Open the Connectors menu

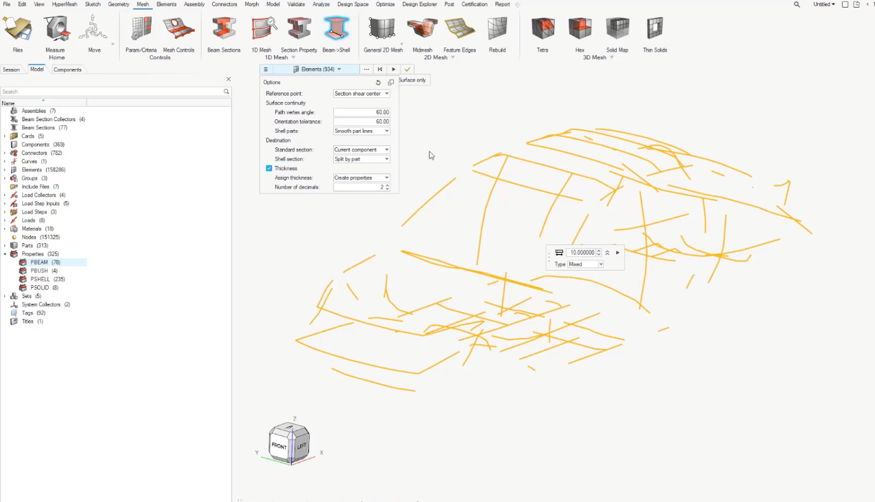click(224, 4)
